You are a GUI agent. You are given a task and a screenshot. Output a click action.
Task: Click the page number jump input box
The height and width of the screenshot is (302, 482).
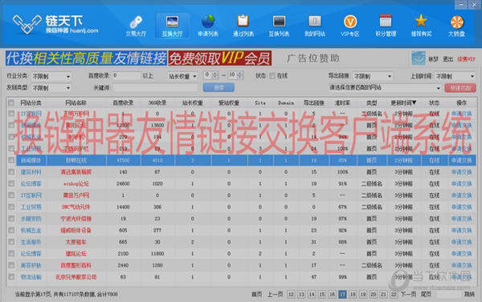[x=449, y=294]
